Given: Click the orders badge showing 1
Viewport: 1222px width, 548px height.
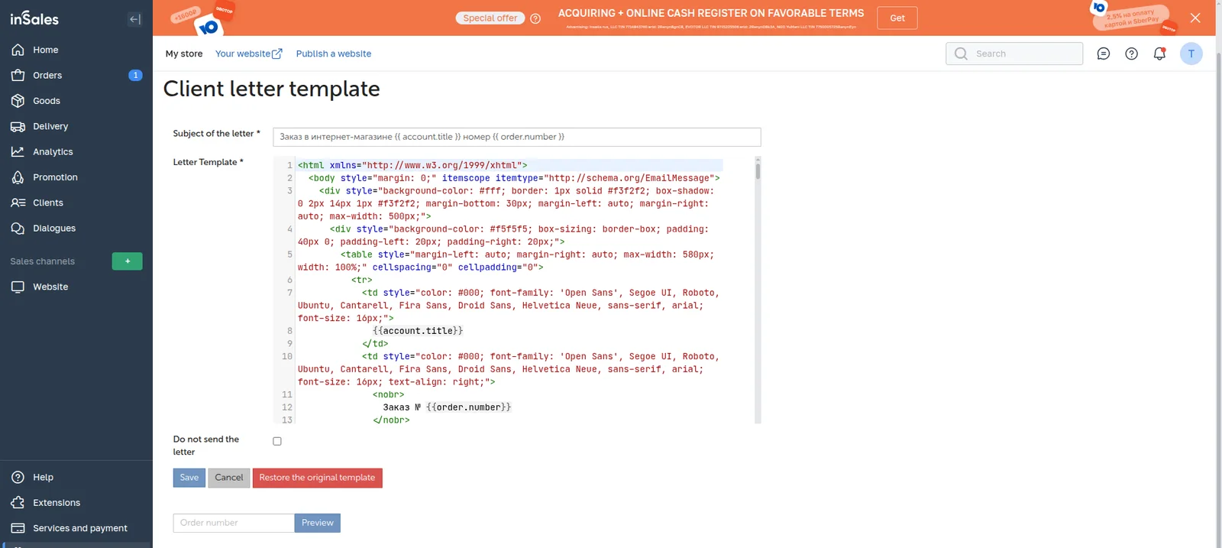Looking at the screenshot, I should (x=135, y=75).
